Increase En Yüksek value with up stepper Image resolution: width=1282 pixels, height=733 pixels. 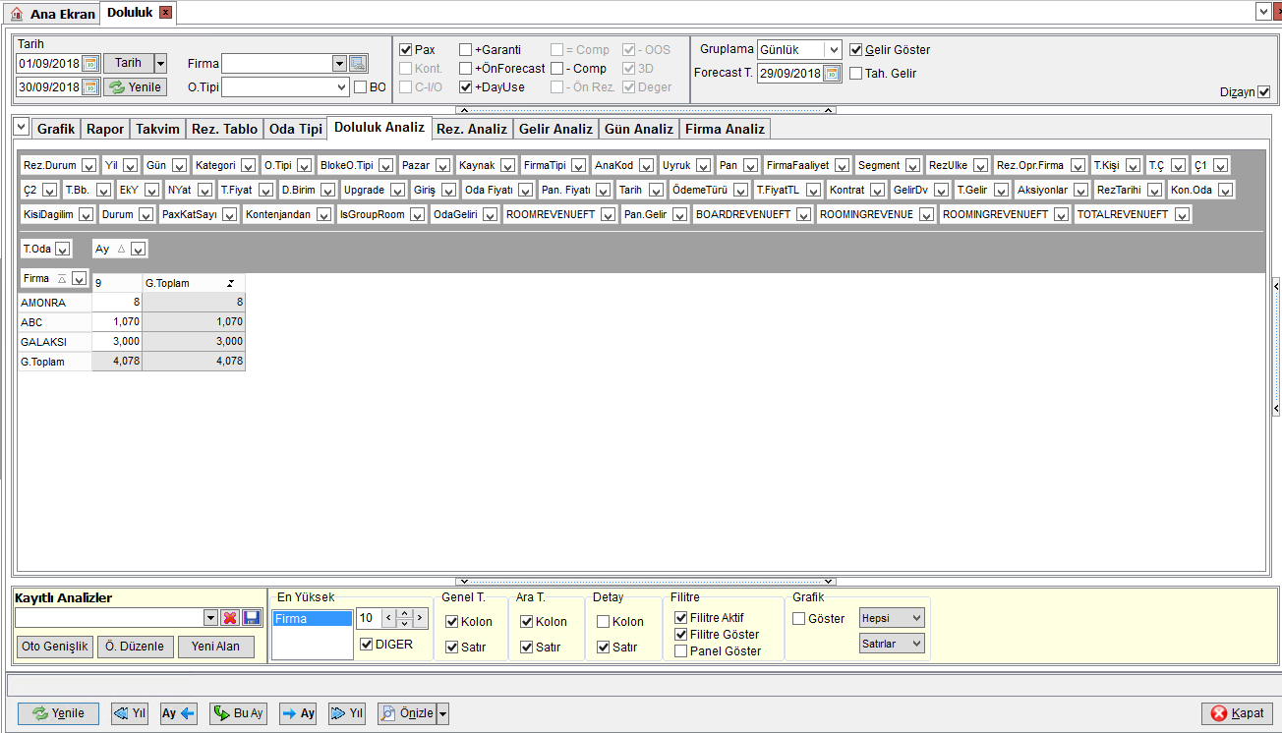click(403, 613)
